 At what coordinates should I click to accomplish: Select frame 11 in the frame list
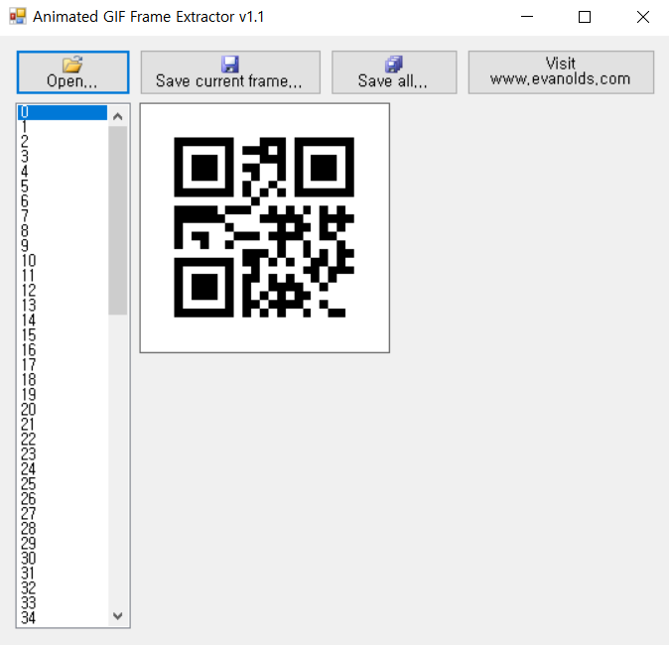point(63,276)
